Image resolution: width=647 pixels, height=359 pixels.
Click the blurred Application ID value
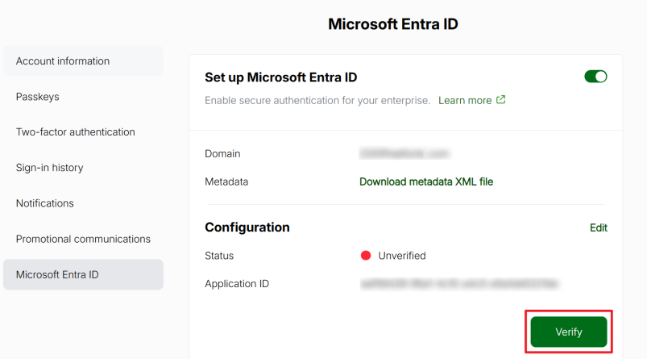tap(460, 284)
